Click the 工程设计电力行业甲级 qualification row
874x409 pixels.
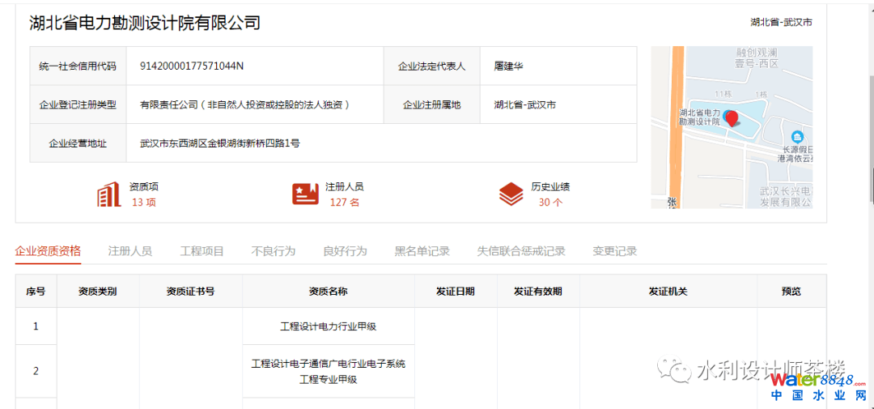click(x=328, y=326)
